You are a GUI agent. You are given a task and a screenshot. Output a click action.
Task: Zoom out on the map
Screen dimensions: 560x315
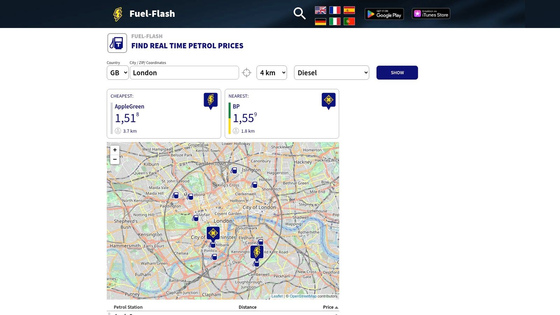pyautogui.click(x=115, y=160)
